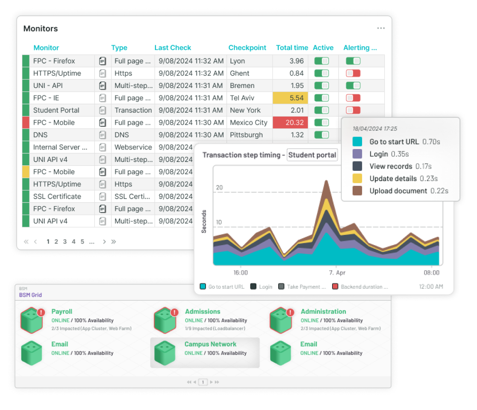The width and height of the screenshot is (477, 410).
Task: Click the red 20.32 Total time cell
Action: 290,123
